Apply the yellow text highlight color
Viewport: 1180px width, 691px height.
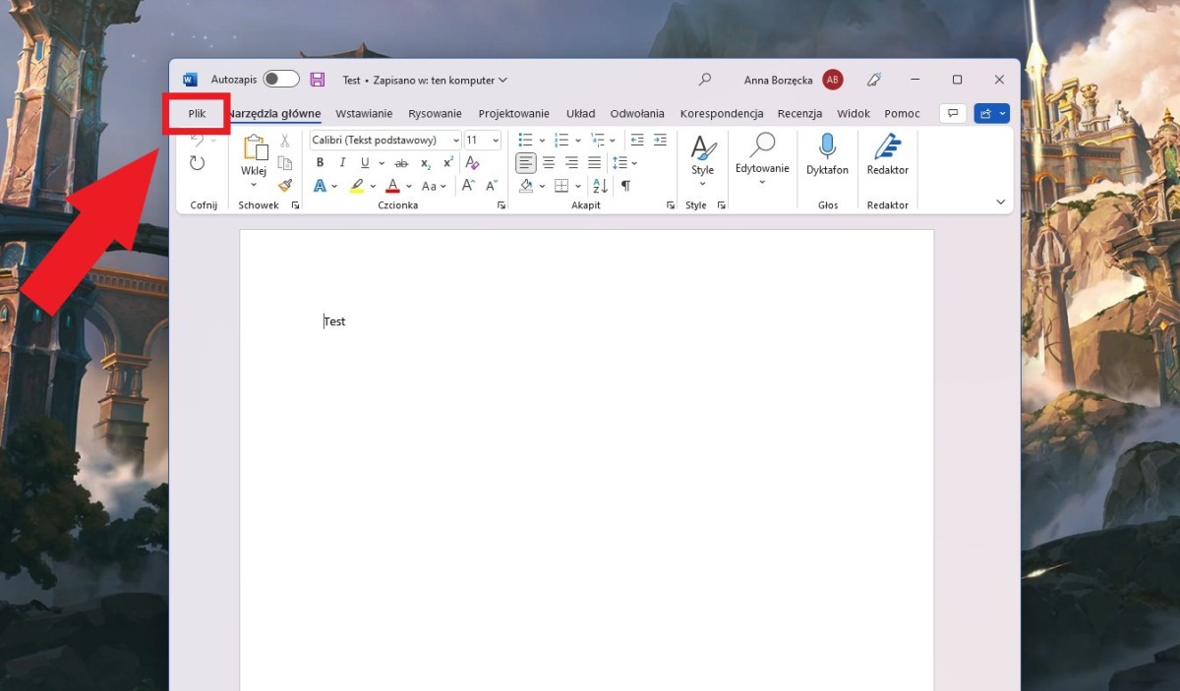pyautogui.click(x=356, y=186)
